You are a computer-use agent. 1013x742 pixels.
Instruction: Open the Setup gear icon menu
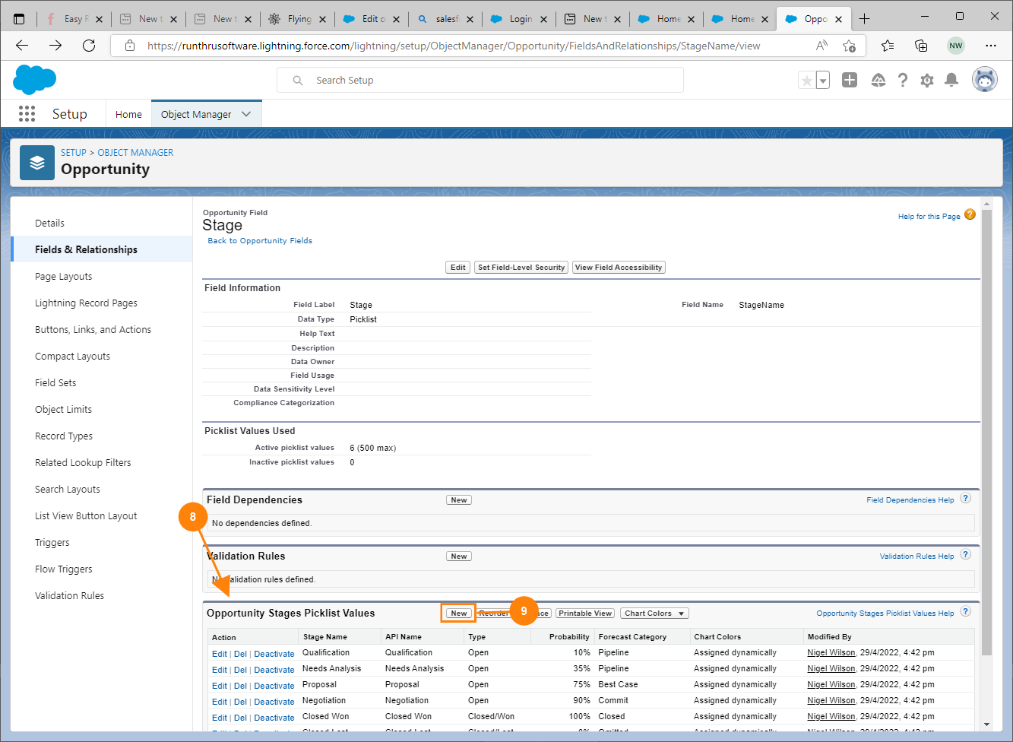[x=926, y=80]
